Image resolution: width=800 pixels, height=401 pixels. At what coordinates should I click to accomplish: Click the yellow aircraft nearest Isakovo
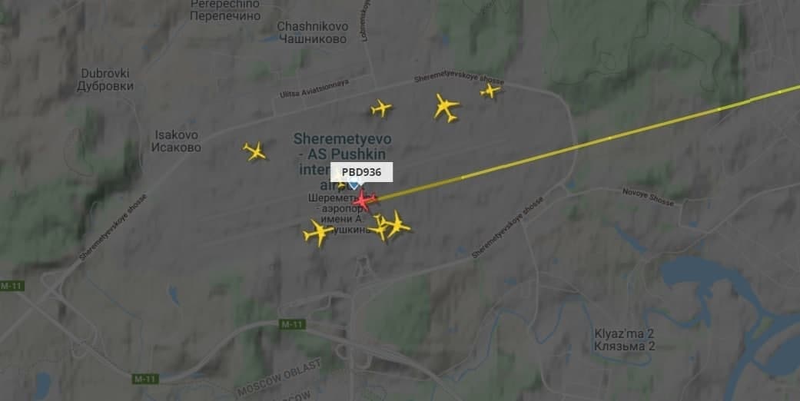point(254,151)
